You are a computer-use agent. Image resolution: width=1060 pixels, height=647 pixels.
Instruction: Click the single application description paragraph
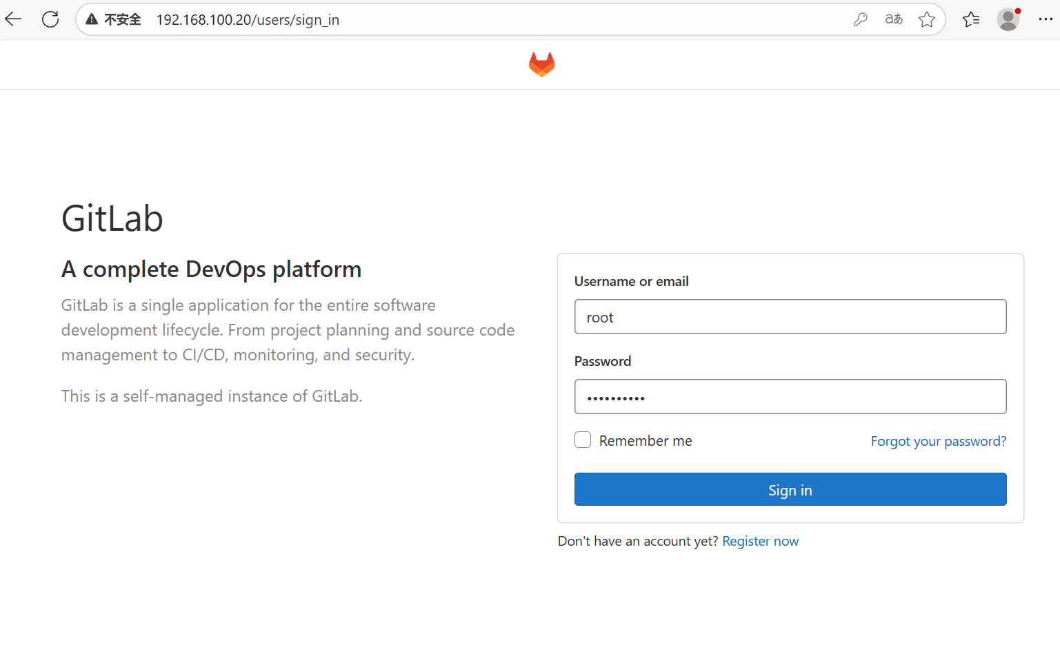[288, 330]
